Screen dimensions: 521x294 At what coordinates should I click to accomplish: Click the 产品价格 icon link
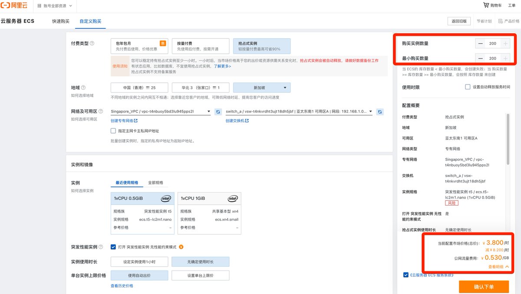click(509, 21)
